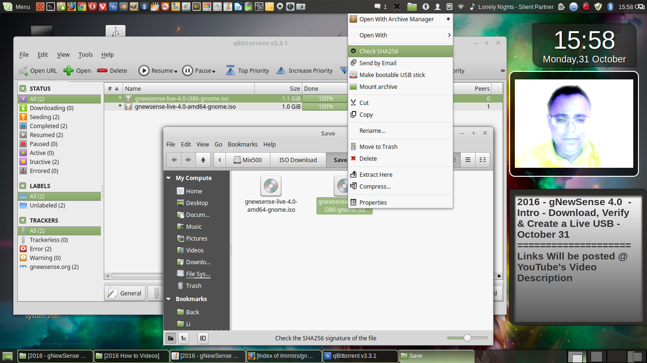Image resolution: width=647 pixels, height=363 pixels.
Task: Switch to qBittorrent v3.3.1 taskbar button
Action: (x=360, y=356)
